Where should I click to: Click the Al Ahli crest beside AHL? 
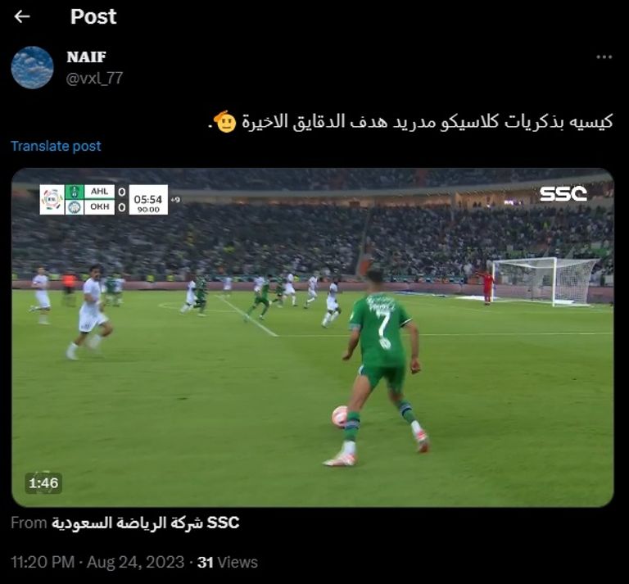point(75,192)
